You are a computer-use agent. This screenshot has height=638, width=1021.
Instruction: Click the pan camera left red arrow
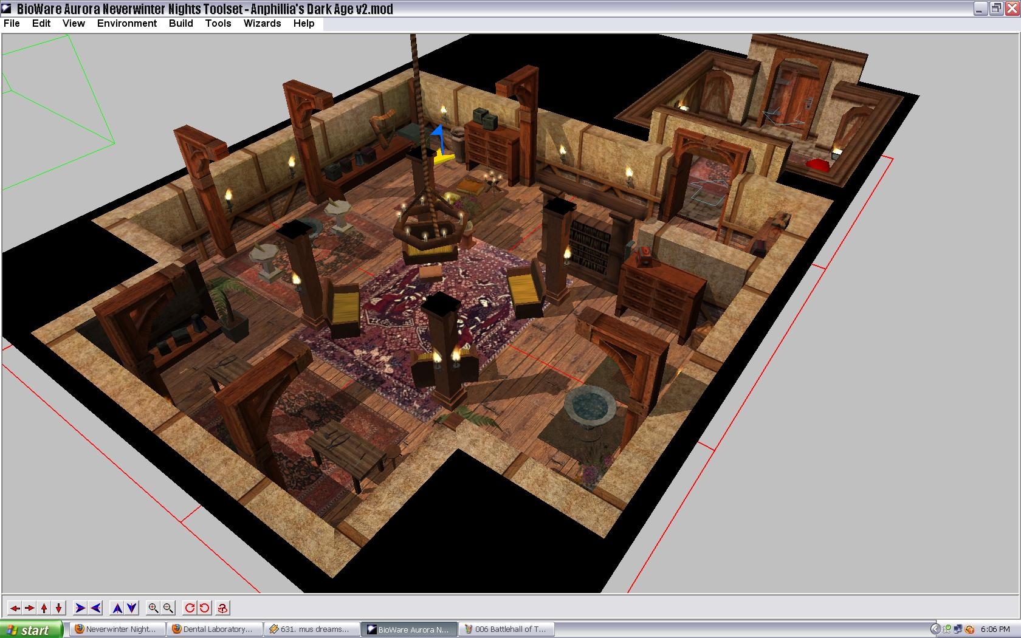pos(15,608)
